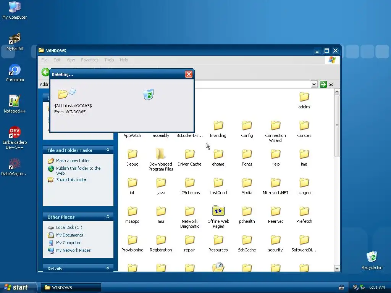Screen dimensions: 391x293
Task: Click the vertical scrollbar thumb
Action: tap(337, 126)
